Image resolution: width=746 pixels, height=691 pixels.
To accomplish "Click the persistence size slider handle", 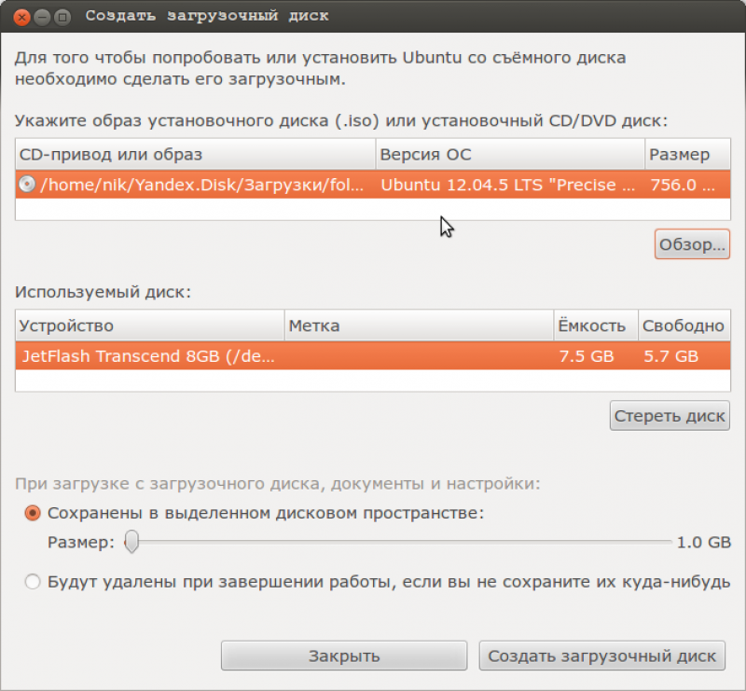I will coord(131,542).
